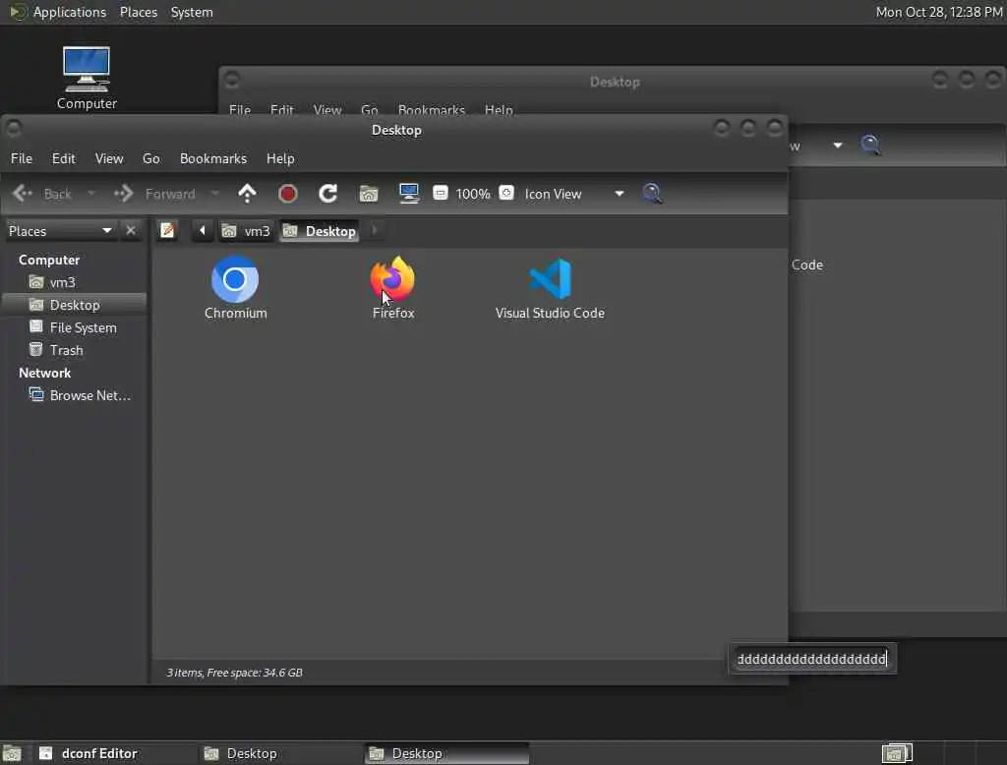Open the View menu
The height and width of the screenshot is (765, 1007).
[x=109, y=158]
